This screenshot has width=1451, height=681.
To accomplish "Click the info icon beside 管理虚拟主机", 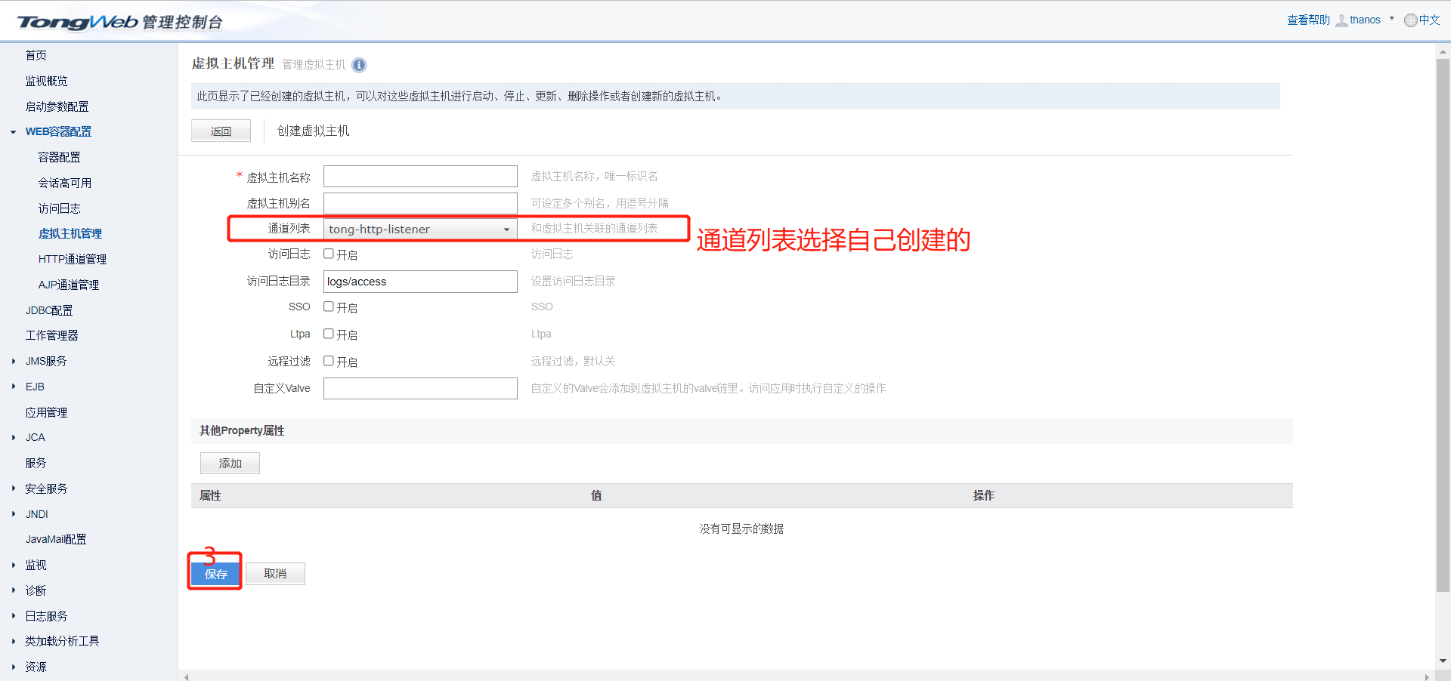I will pyautogui.click(x=359, y=65).
